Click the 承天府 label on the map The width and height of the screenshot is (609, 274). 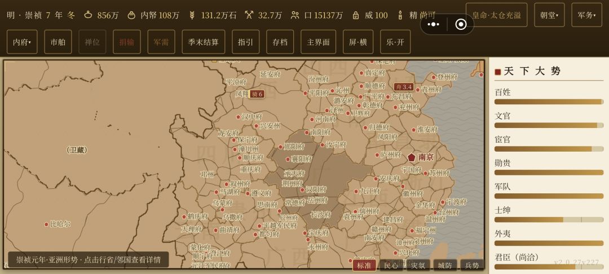[x=295, y=173]
